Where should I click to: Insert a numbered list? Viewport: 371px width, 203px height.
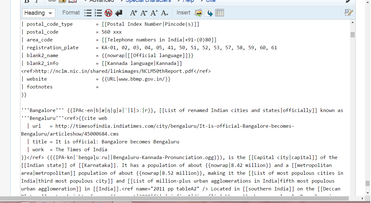tap(98, 13)
